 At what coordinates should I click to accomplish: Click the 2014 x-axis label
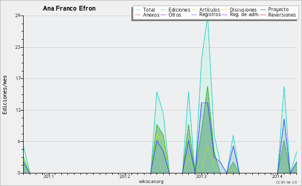[277, 176]
